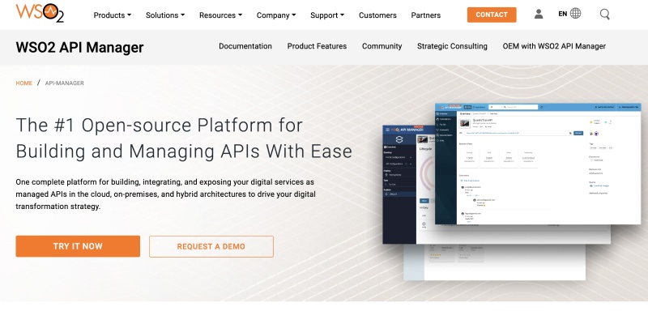Click the front API Manager screenshot

click(x=538, y=164)
